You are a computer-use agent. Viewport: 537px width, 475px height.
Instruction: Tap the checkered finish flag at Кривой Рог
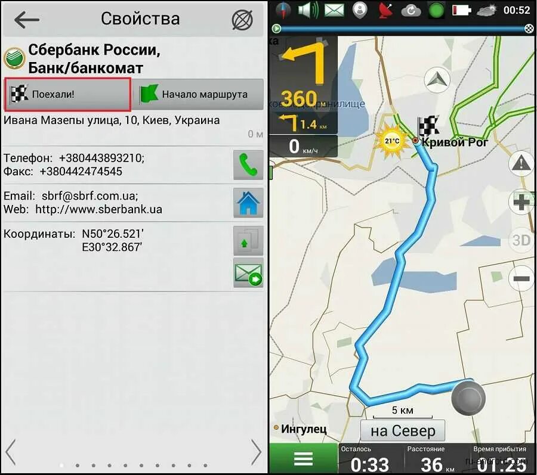[x=428, y=126]
